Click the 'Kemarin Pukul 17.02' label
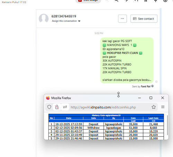This screenshot has height=157, width=173. 14,2
